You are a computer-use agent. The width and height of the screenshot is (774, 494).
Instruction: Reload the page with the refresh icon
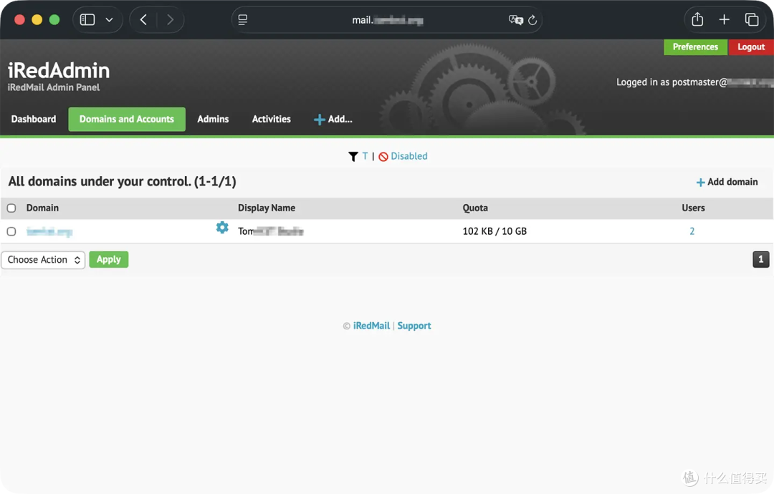click(532, 20)
